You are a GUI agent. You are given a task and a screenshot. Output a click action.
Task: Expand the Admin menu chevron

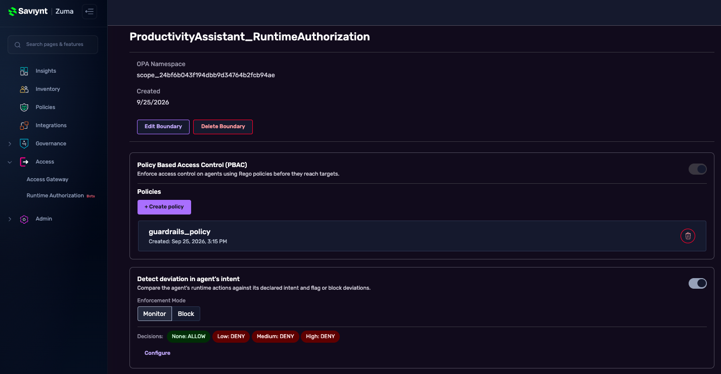[x=10, y=219]
